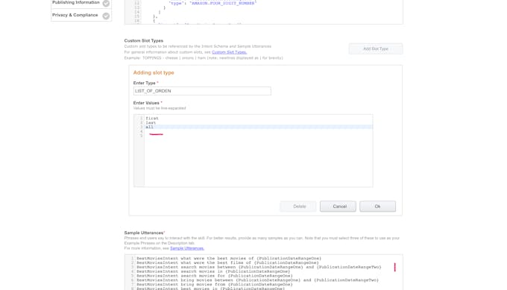The height and width of the screenshot is (290, 507).
Task: Open the Custom Slot Types help link
Action: coord(229,52)
